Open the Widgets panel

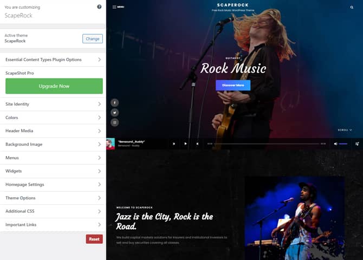[53, 171]
